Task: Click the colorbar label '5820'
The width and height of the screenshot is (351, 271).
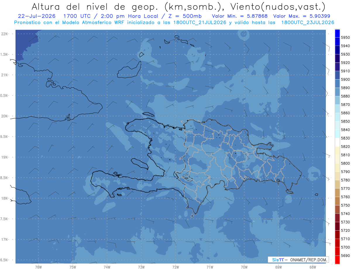Action: [x=345, y=146]
